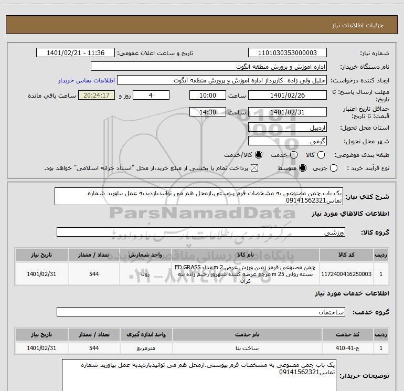This screenshot has width=404, height=391.
Task: Click the response deadline date 1401/02/26
Action: (x=288, y=95)
